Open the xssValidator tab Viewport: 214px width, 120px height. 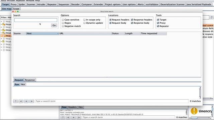[x=152, y=4]
